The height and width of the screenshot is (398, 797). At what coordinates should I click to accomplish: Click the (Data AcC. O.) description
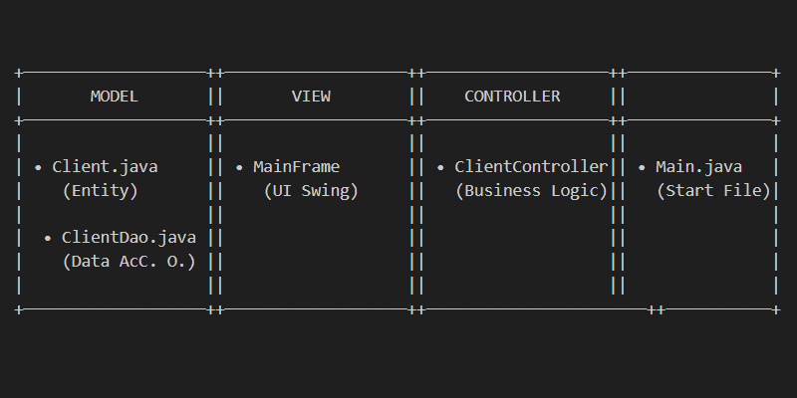tap(129, 262)
